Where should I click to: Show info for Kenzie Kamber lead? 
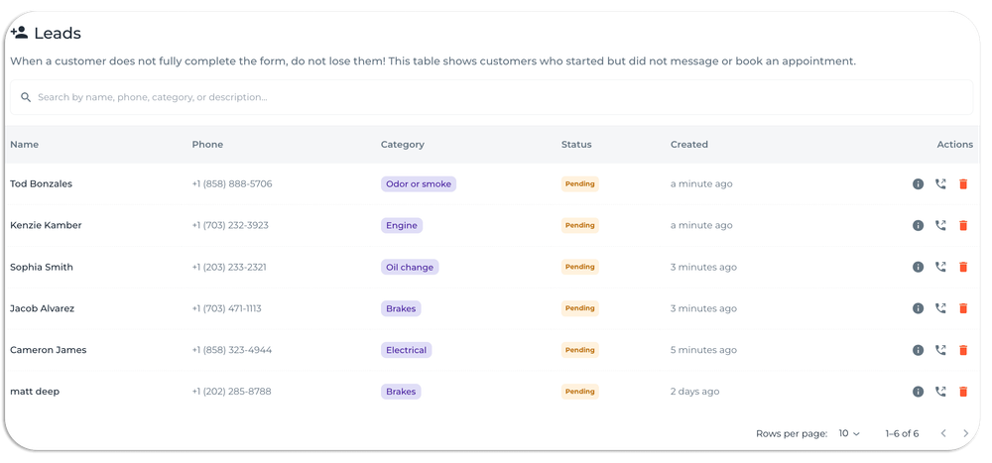[x=918, y=226]
